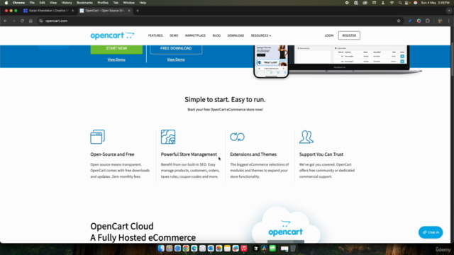Viewport: 454px width, 255px height.
Task: Click View Demo under Start Now
Action: tap(116, 59)
